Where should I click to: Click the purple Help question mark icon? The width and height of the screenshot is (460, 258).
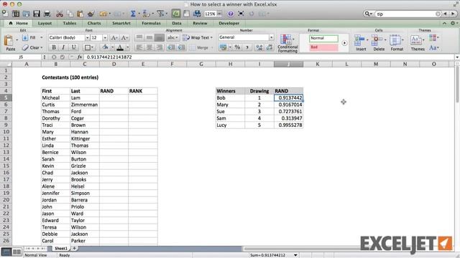click(x=231, y=14)
